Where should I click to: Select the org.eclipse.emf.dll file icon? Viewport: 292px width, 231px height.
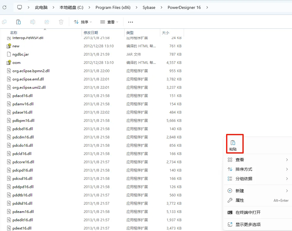(9, 79)
